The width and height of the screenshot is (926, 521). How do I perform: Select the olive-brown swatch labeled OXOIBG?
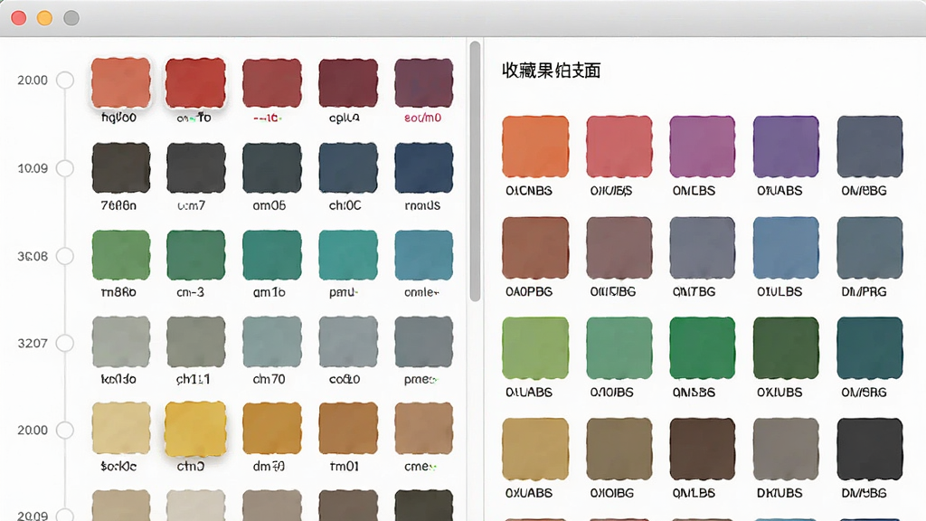(x=619, y=449)
